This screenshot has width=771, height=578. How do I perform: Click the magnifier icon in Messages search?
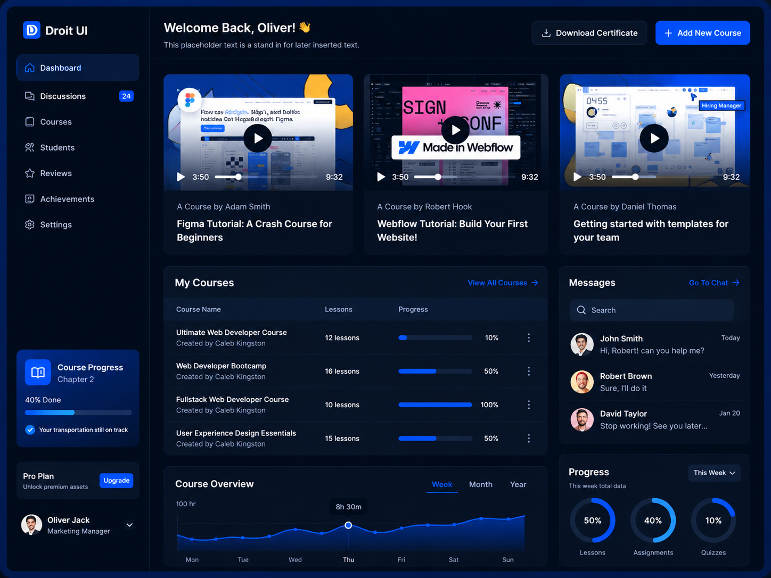tap(581, 310)
